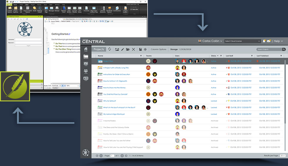Click search magnifier in Central projects
Viewport: 288px width, 166px height.
tap(284, 49)
